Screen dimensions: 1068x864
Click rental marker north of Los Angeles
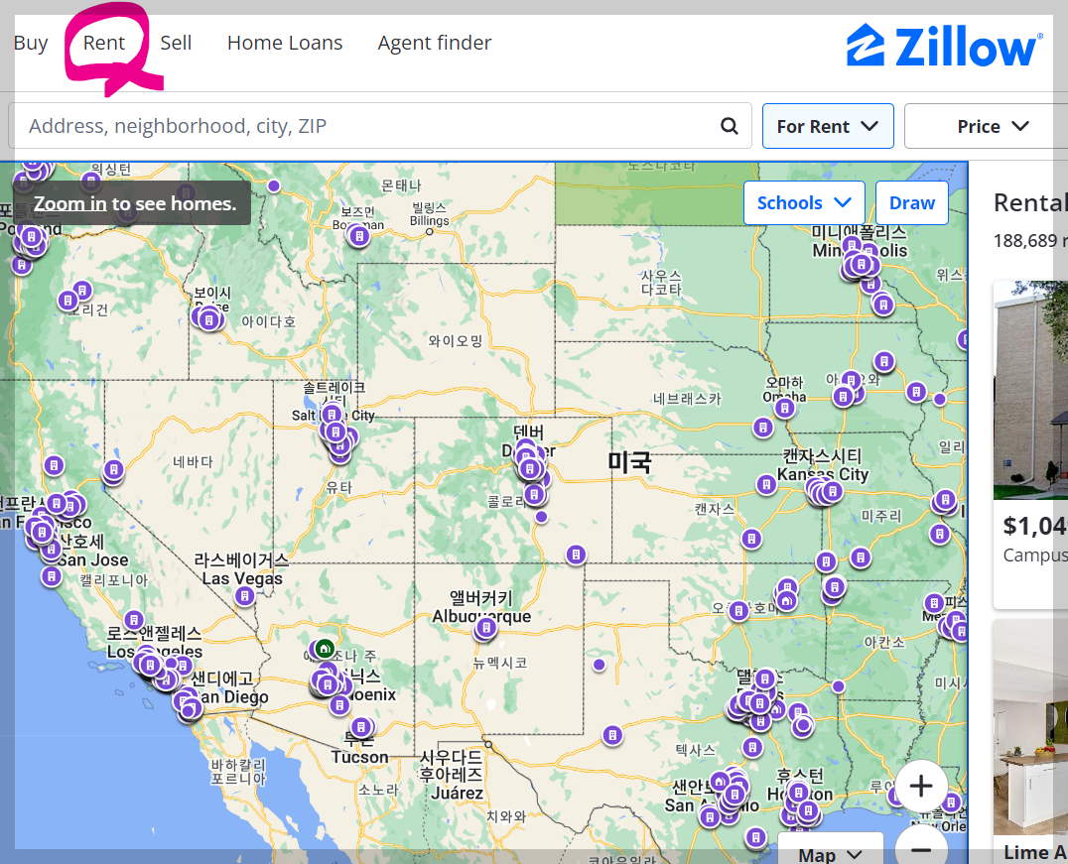[133, 620]
